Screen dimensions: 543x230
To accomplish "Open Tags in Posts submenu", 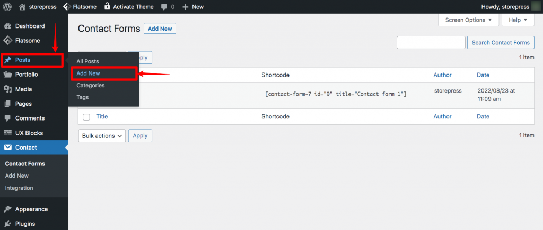I will [x=82, y=97].
